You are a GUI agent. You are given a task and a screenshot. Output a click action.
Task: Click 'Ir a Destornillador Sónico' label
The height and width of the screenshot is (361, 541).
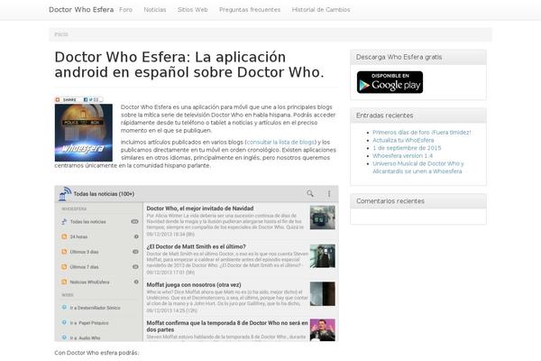click(96, 308)
